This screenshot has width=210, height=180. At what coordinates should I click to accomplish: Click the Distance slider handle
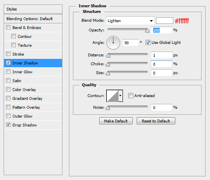tap(108, 56)
